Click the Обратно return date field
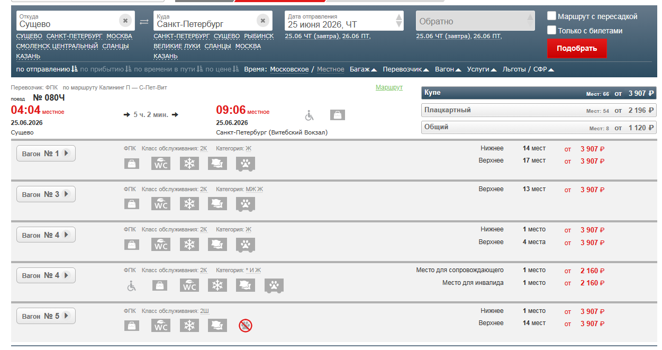The height and width of the screenshot is (350, 662). [x=475, y=21]
